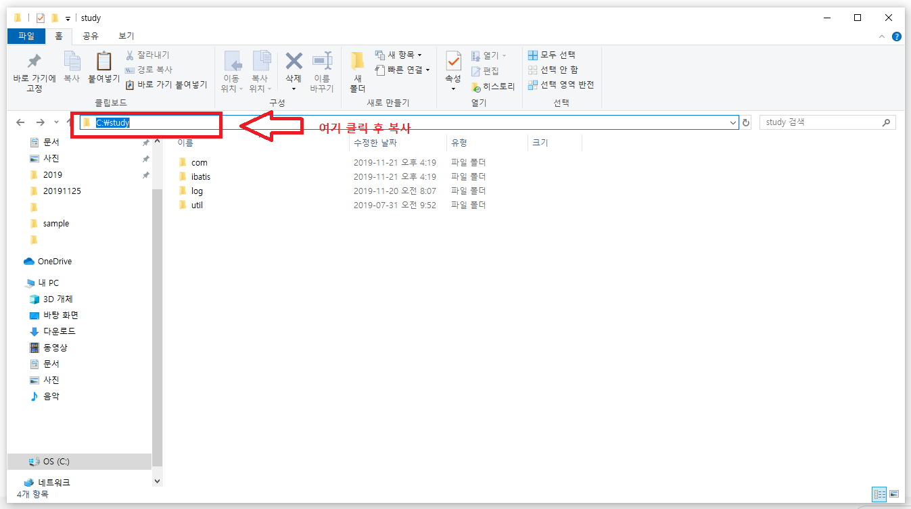Click the Back navigation arrow

[x=20, y=122]
